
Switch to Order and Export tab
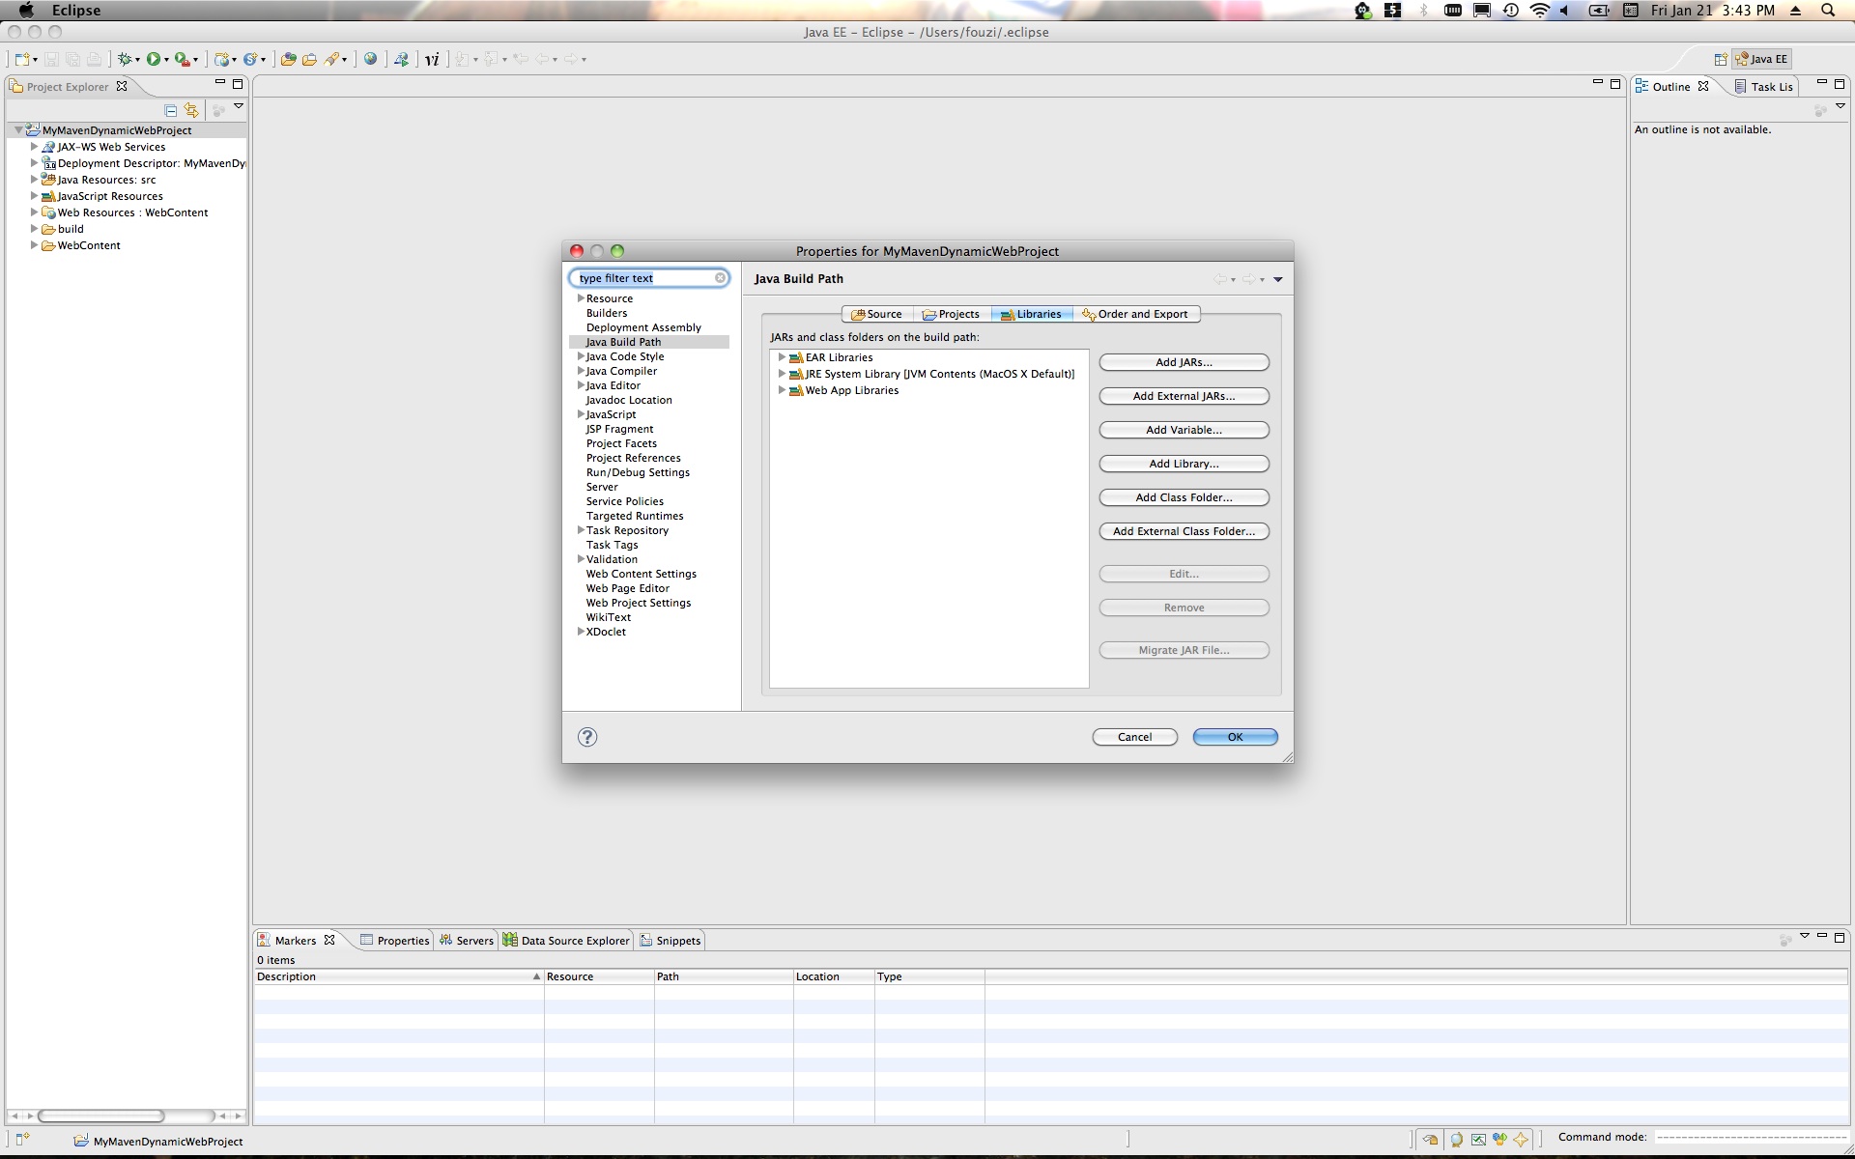1135,314
